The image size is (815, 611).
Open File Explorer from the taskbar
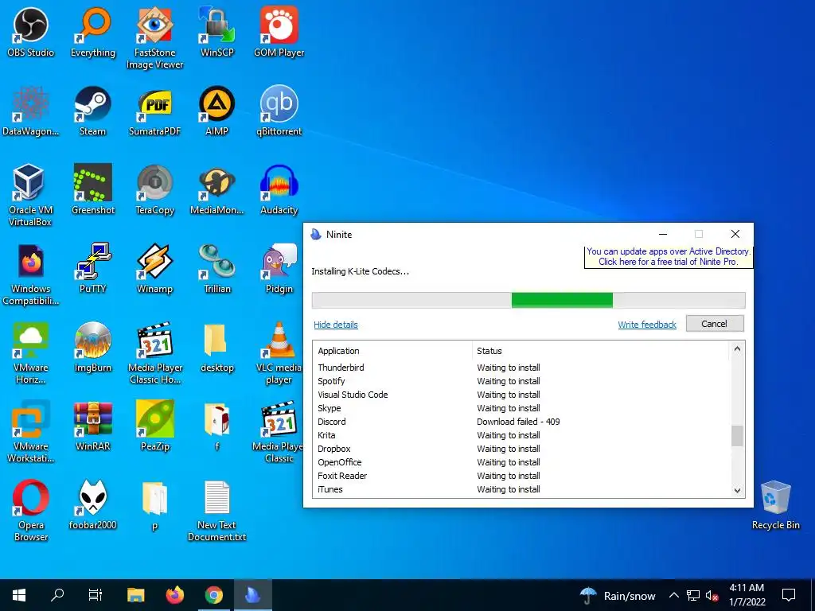(135, 595)
